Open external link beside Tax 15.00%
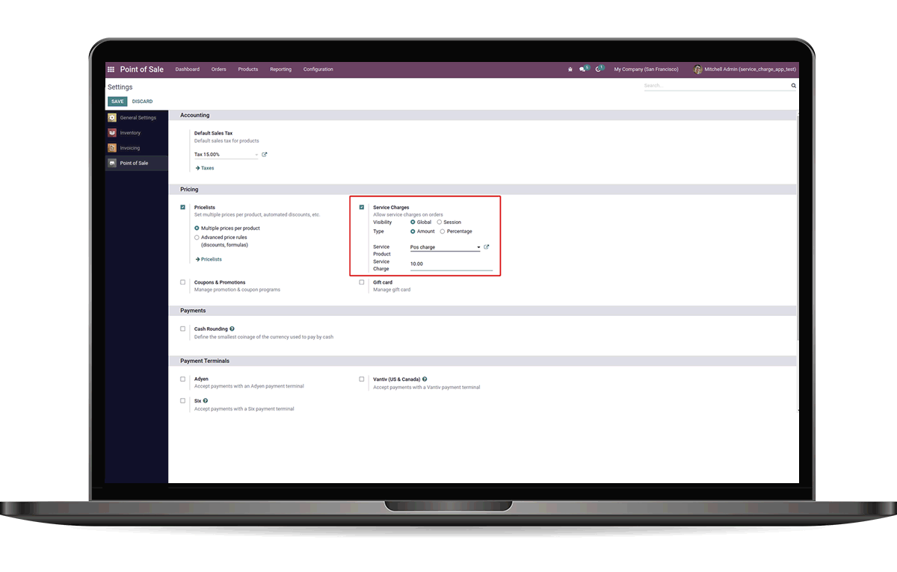This screenshot has height=572, width=897. coord(265,155)
